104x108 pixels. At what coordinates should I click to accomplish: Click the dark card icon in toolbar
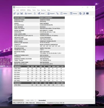87,13
